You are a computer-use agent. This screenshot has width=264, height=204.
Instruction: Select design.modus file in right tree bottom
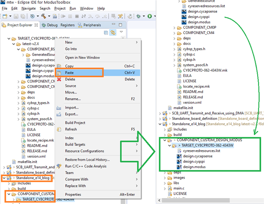[194, 167]
